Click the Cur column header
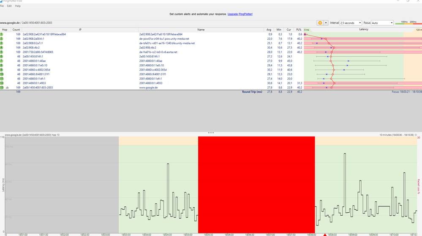This screenshot has width=422, height=236. point(289,30)
